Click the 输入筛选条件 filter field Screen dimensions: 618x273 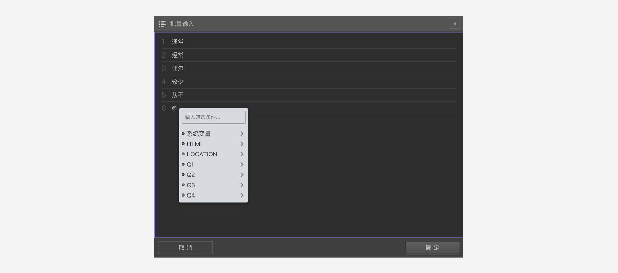(213, 117)
